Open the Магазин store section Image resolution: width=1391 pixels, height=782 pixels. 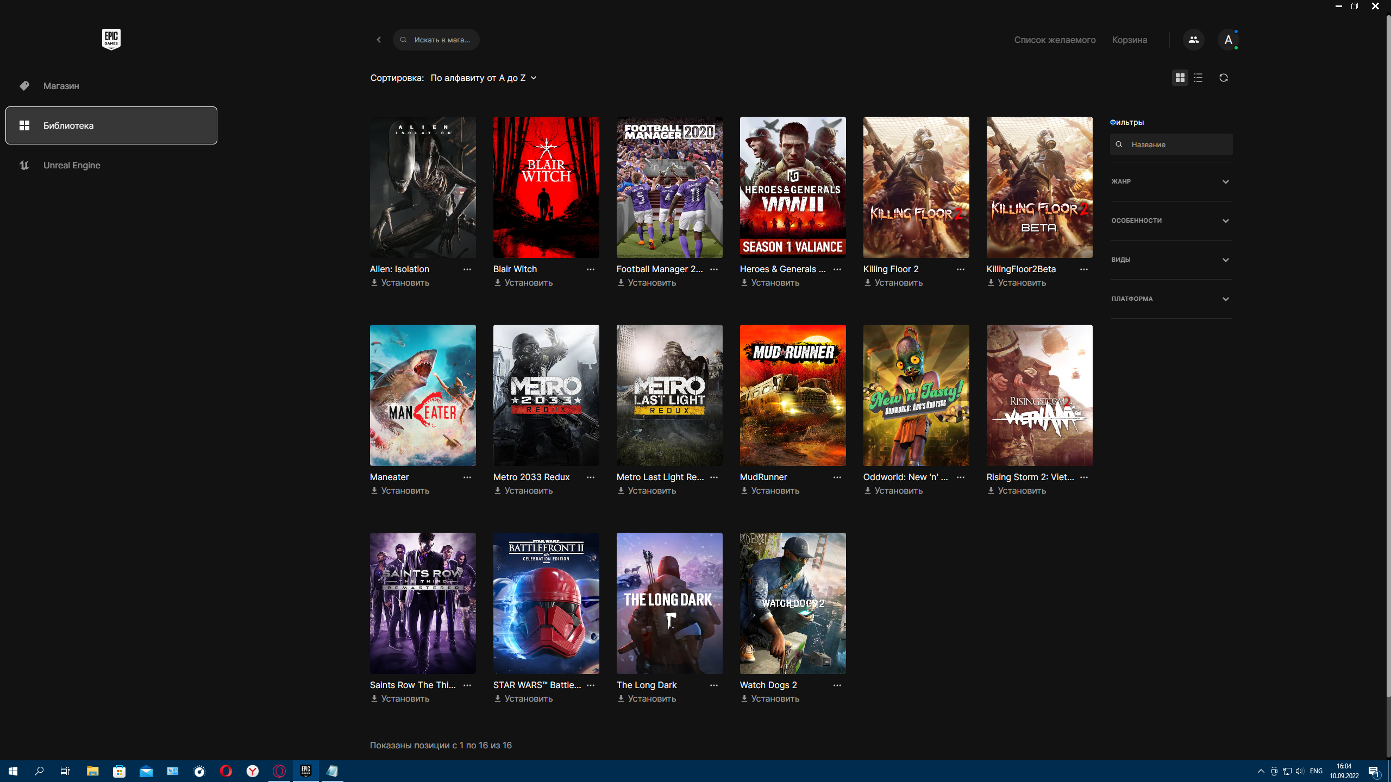[61, 86]
